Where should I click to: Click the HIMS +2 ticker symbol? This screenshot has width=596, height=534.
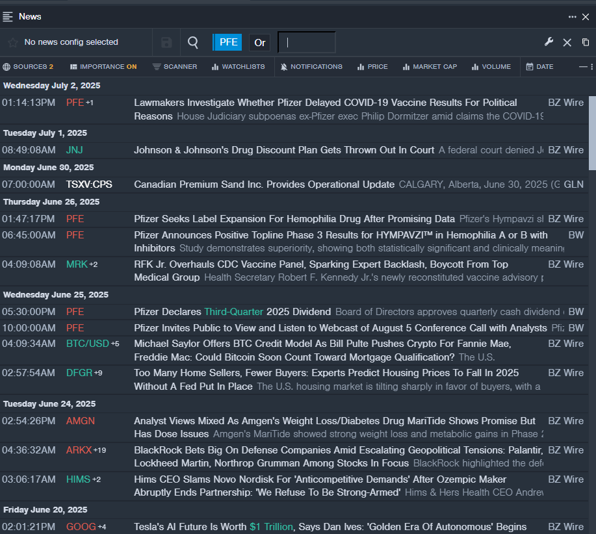83,479
